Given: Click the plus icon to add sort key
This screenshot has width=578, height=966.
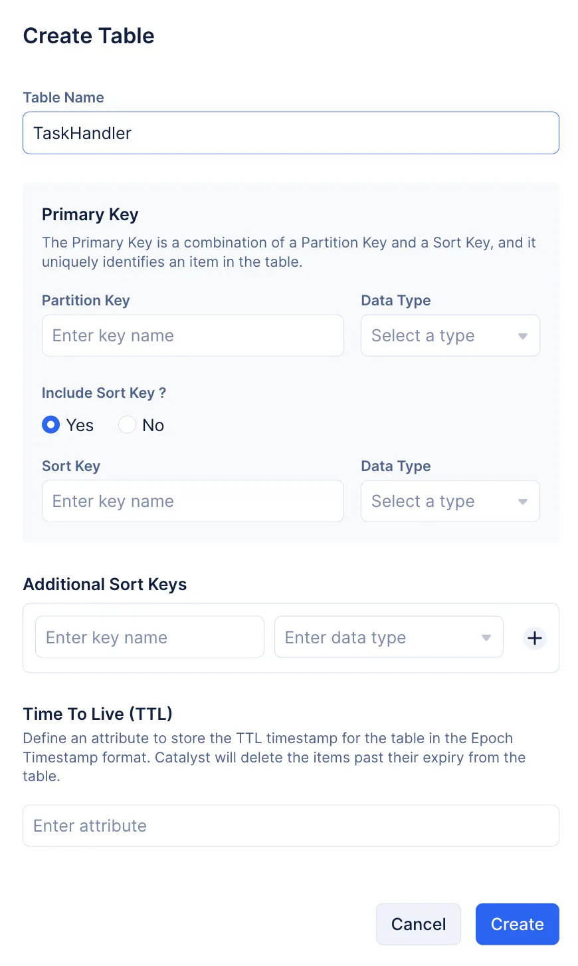Looking at the screenshot, I should point(534,638).
